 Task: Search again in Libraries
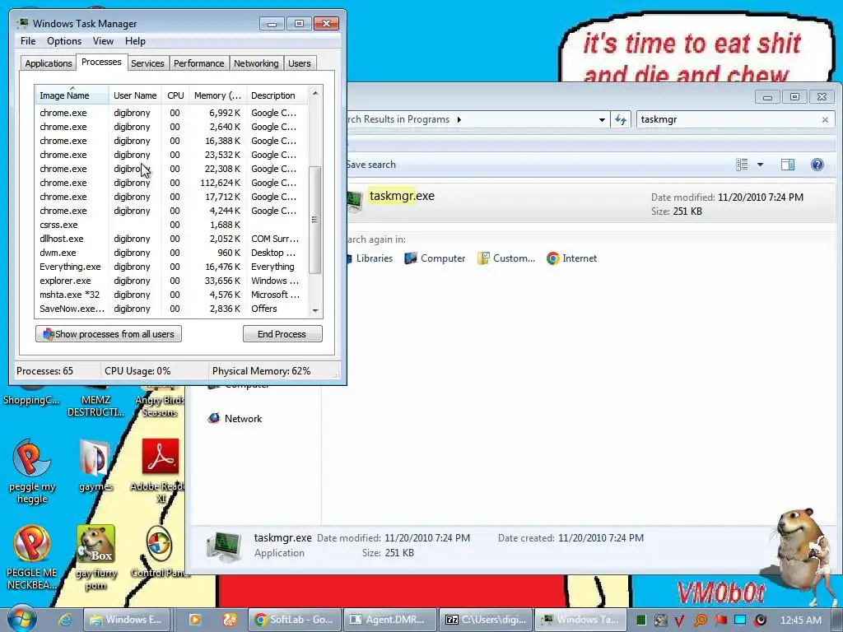(x=368, y=258)
